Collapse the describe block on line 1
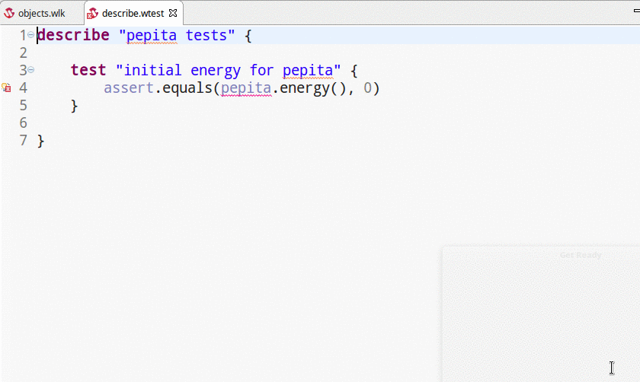 30,35
